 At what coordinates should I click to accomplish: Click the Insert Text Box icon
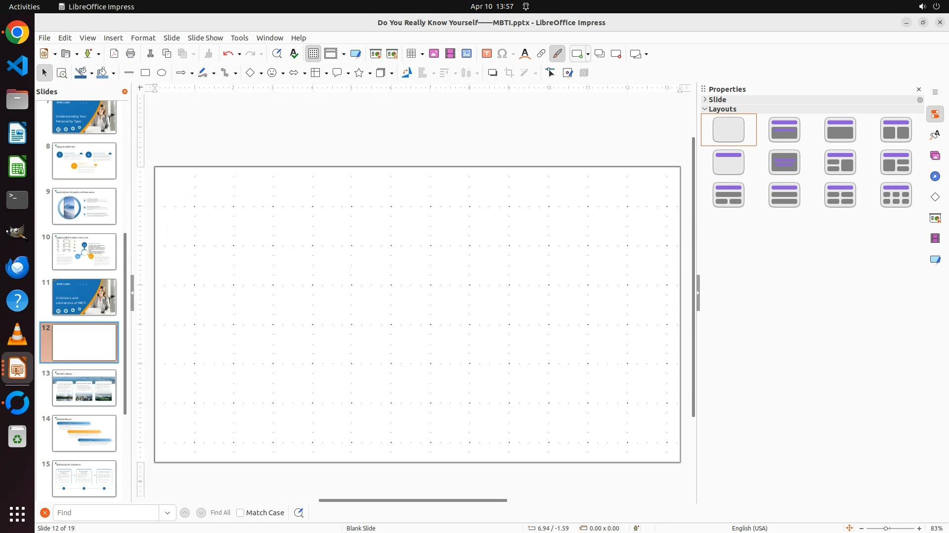[487, 54]
